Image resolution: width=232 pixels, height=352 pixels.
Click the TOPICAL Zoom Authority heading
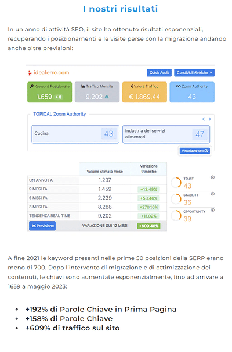(60, 114)
